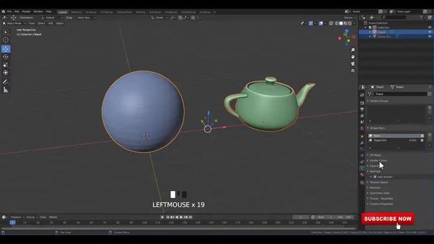Viewport: 434px width, 244px height.
Task: Switch perspective/orthographic grid icon
Action: point(353,70)
